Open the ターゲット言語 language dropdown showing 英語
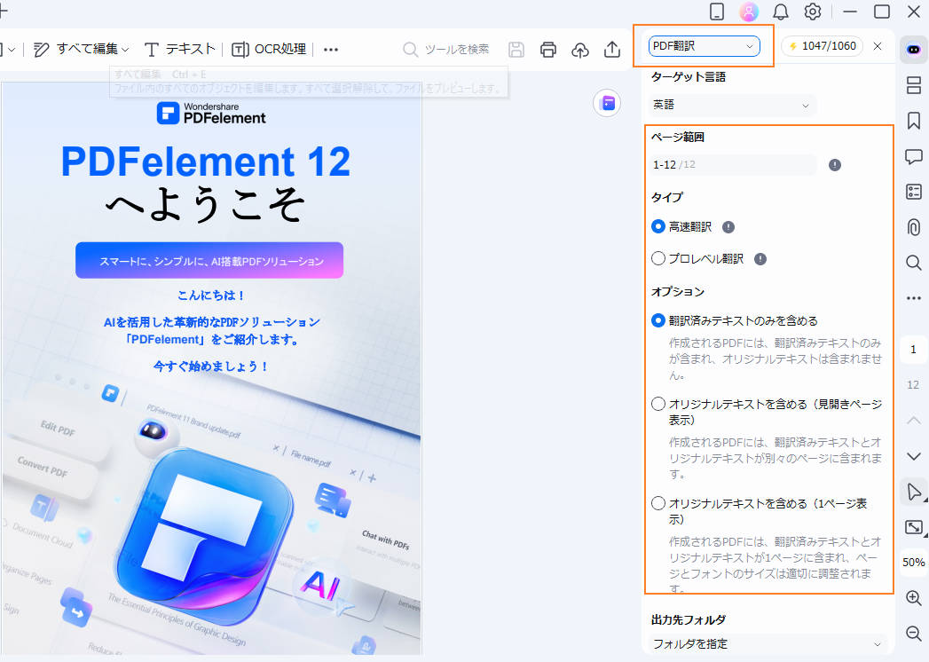The height and width of the screenshot is (662, 929). pos(729,105)
